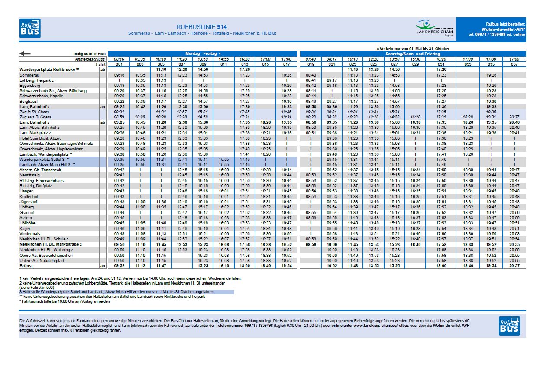Screen dimensions: 540x371
Task: Click trip number 027 in the Fahrt row
Action: tap(394, 64)
